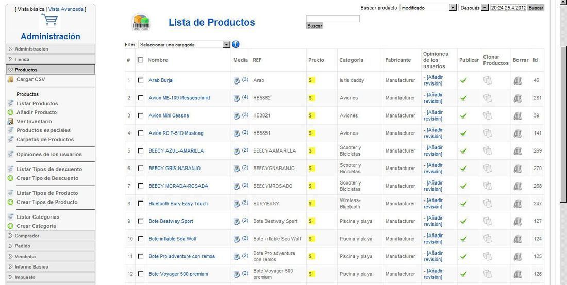Clone the Avión RC P-51D Mustang product
The height and width of the screenshot is (285, 567).
488,133
